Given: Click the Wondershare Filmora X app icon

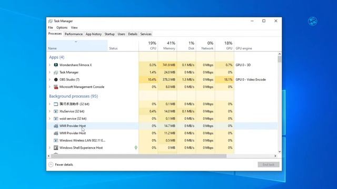Looking at the screenshot, I should [56, 65].
